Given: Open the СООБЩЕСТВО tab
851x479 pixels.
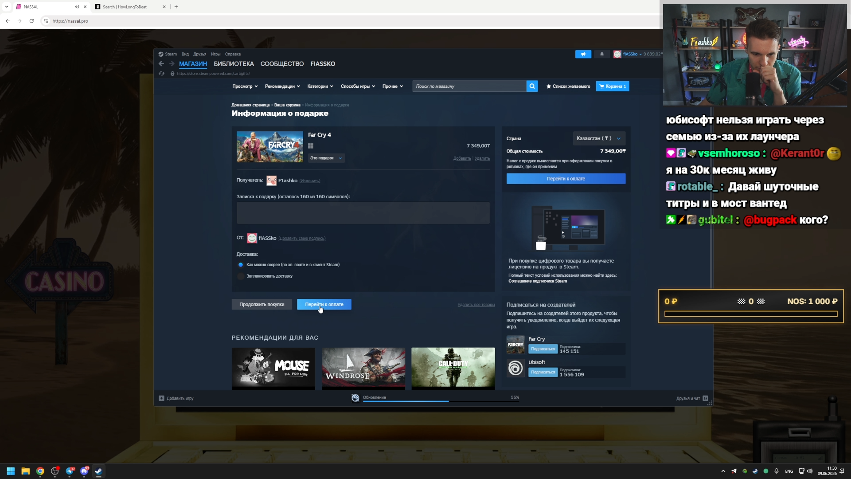Looking at the screenshot, I should click(x=282, y=64).
